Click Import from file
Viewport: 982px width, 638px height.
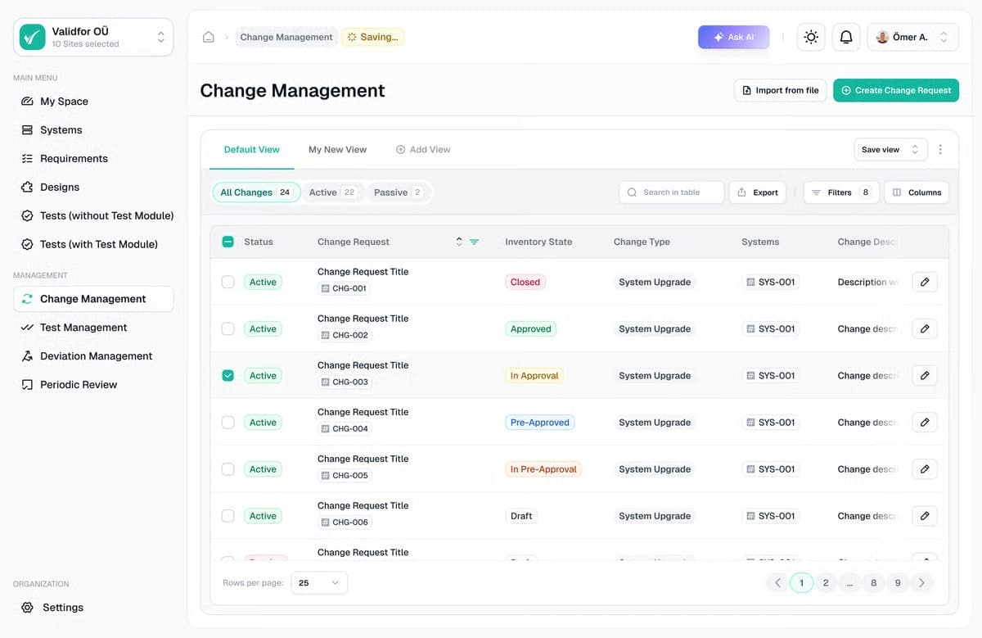pos(779,90)
